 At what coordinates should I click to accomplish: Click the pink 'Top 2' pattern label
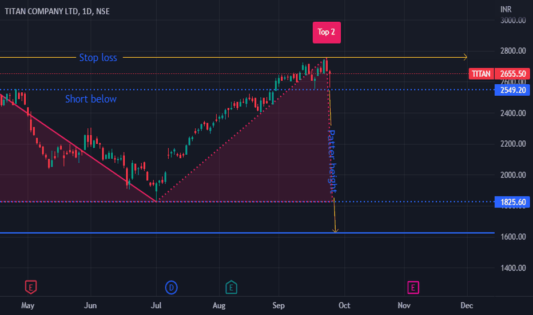(x=327, y=32)
